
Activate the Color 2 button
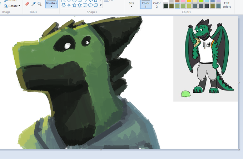point(157,4)
